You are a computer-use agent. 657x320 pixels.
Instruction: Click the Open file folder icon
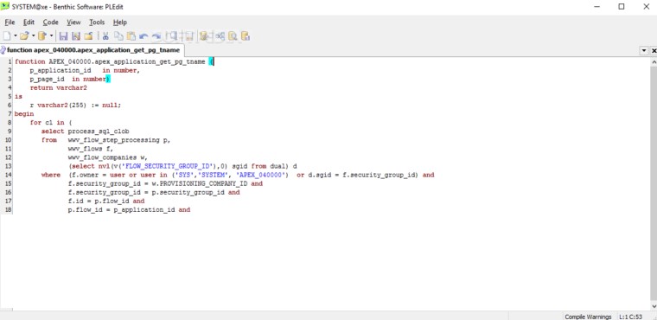point(25,36)
